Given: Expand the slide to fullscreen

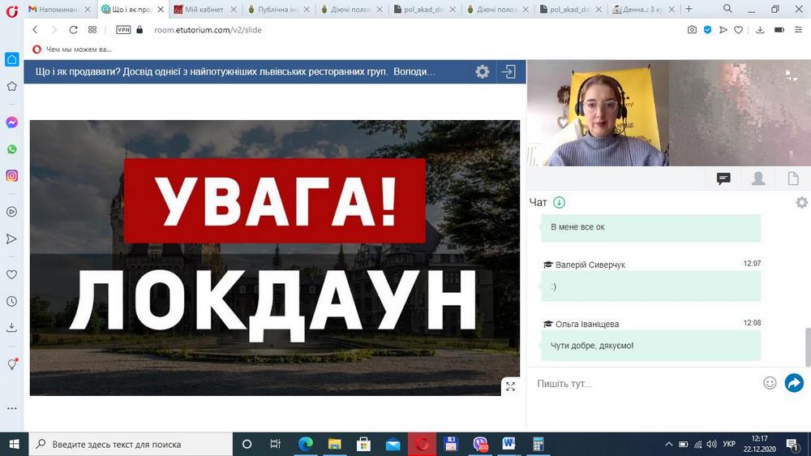Looking at the screenshot, I should (x=510, y=386).
